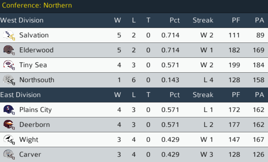Click the PF column header in West Division
The height and width of the screenshot is (162, 268).
coord(236,20)
